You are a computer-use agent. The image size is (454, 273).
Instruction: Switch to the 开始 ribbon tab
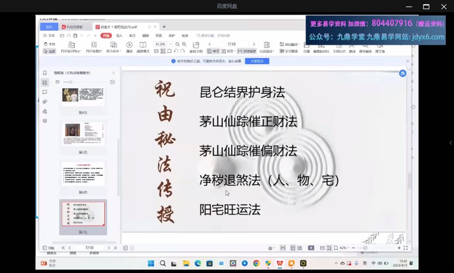(x=106, y=36)
